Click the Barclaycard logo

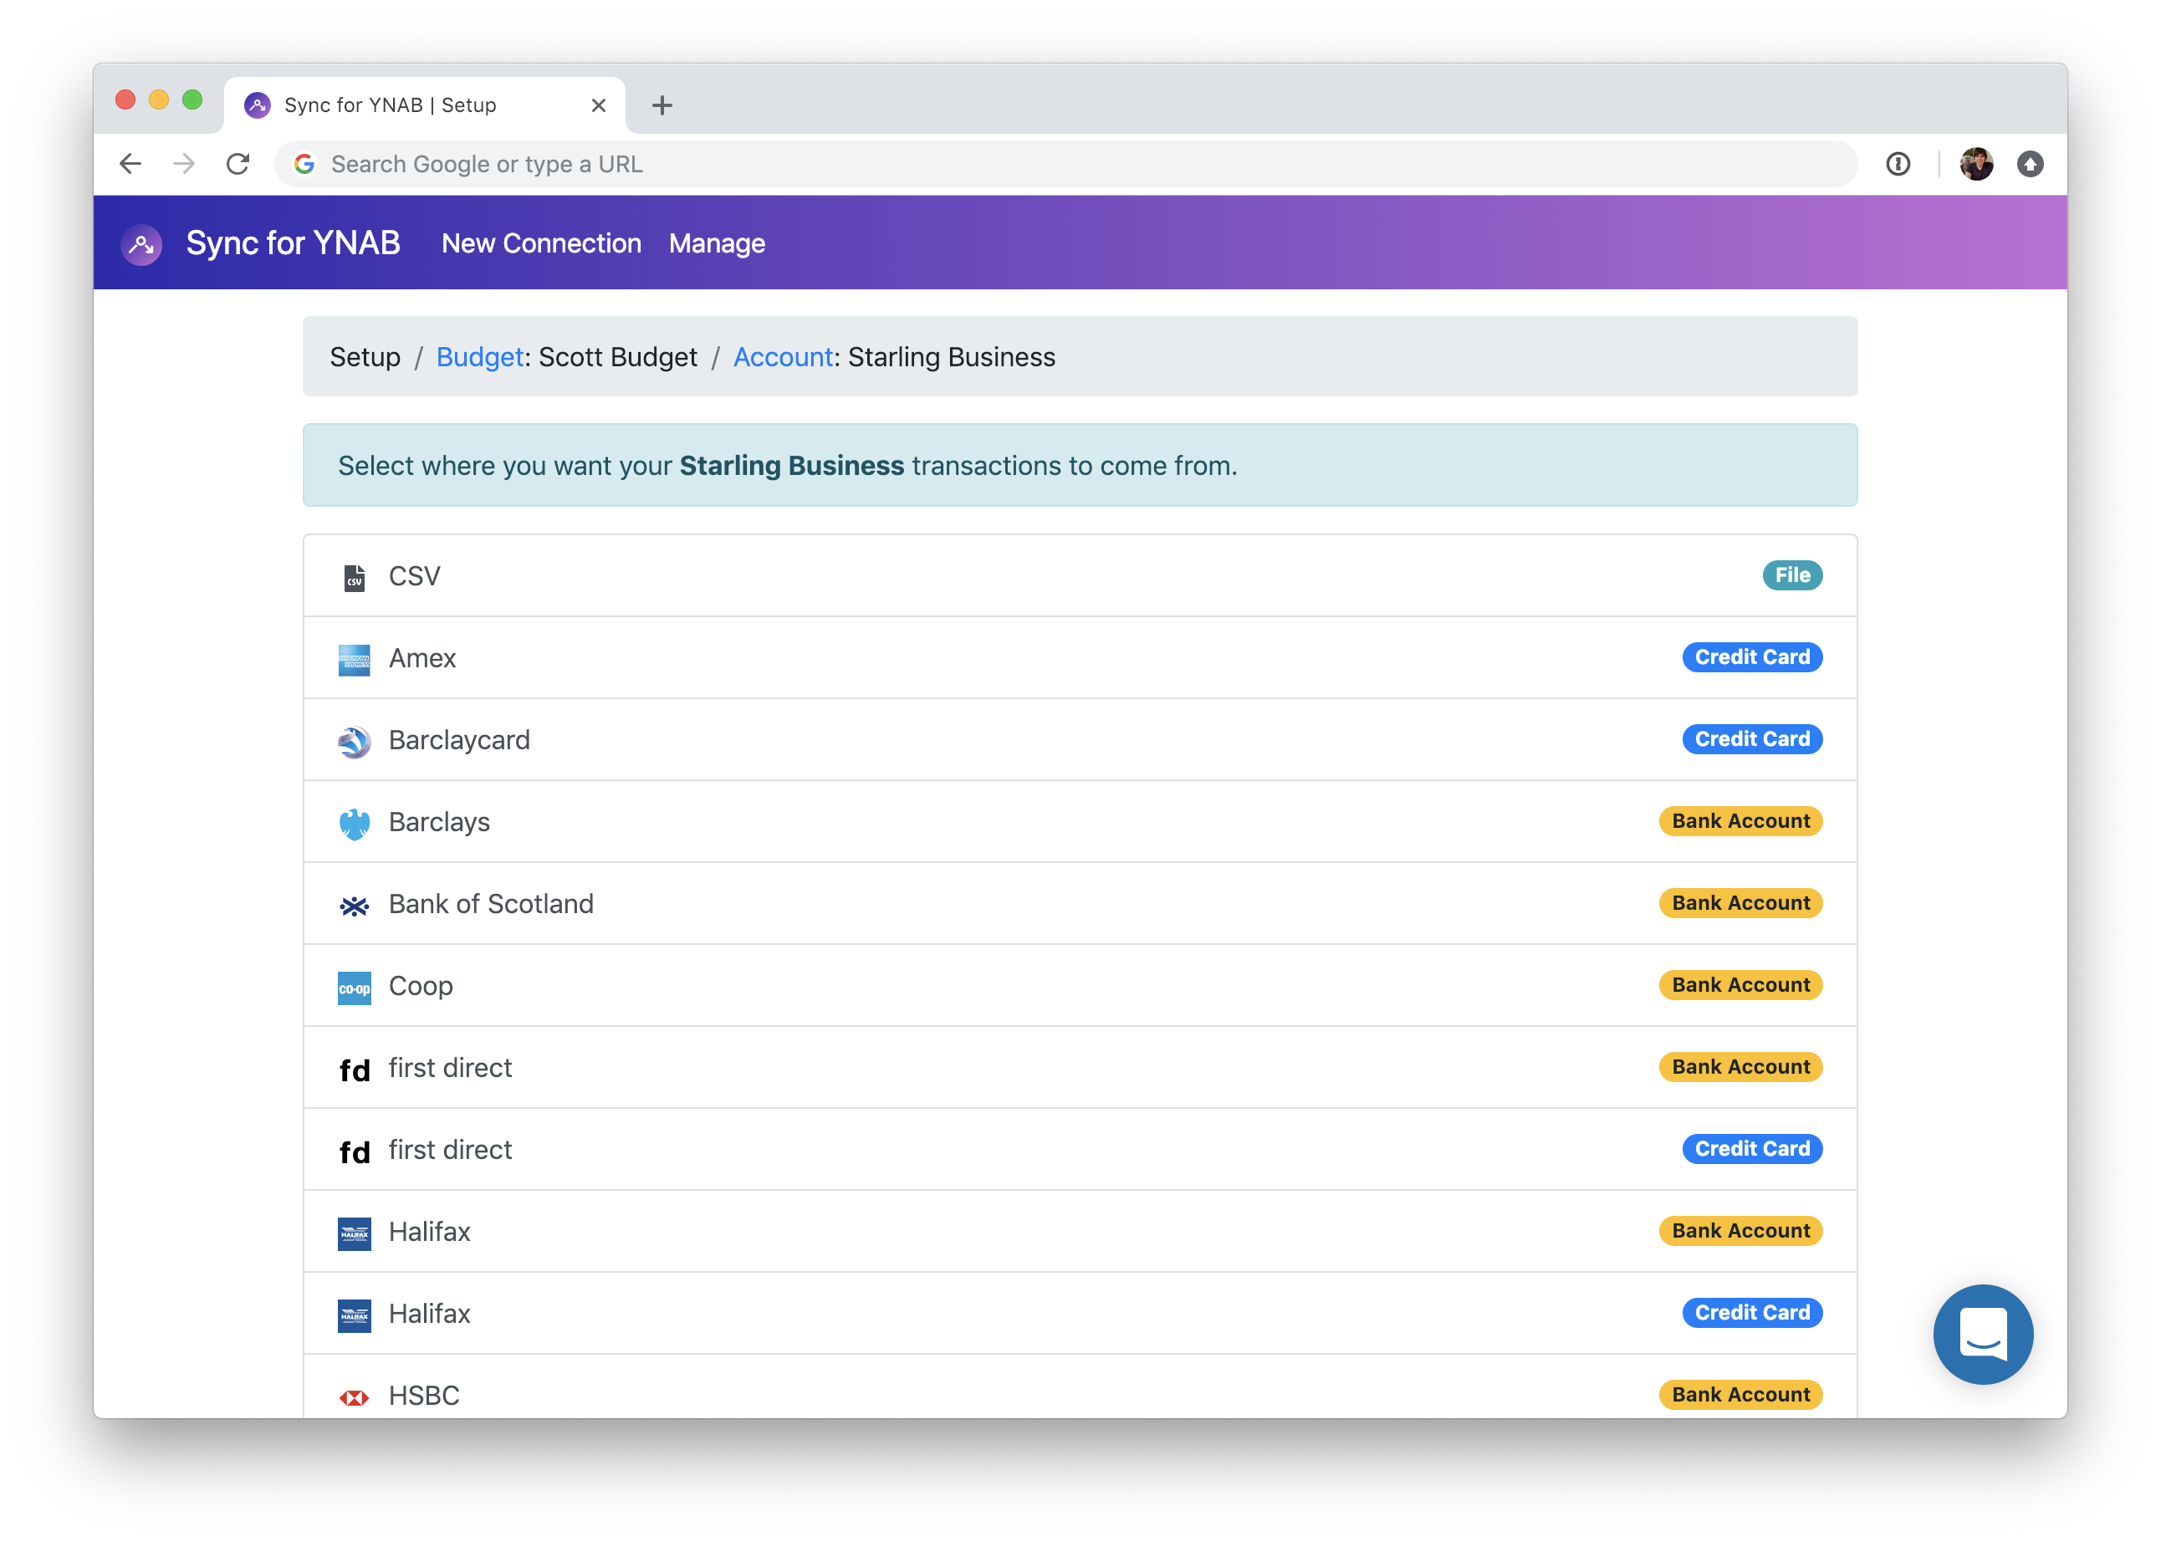[x=354, y=741]
